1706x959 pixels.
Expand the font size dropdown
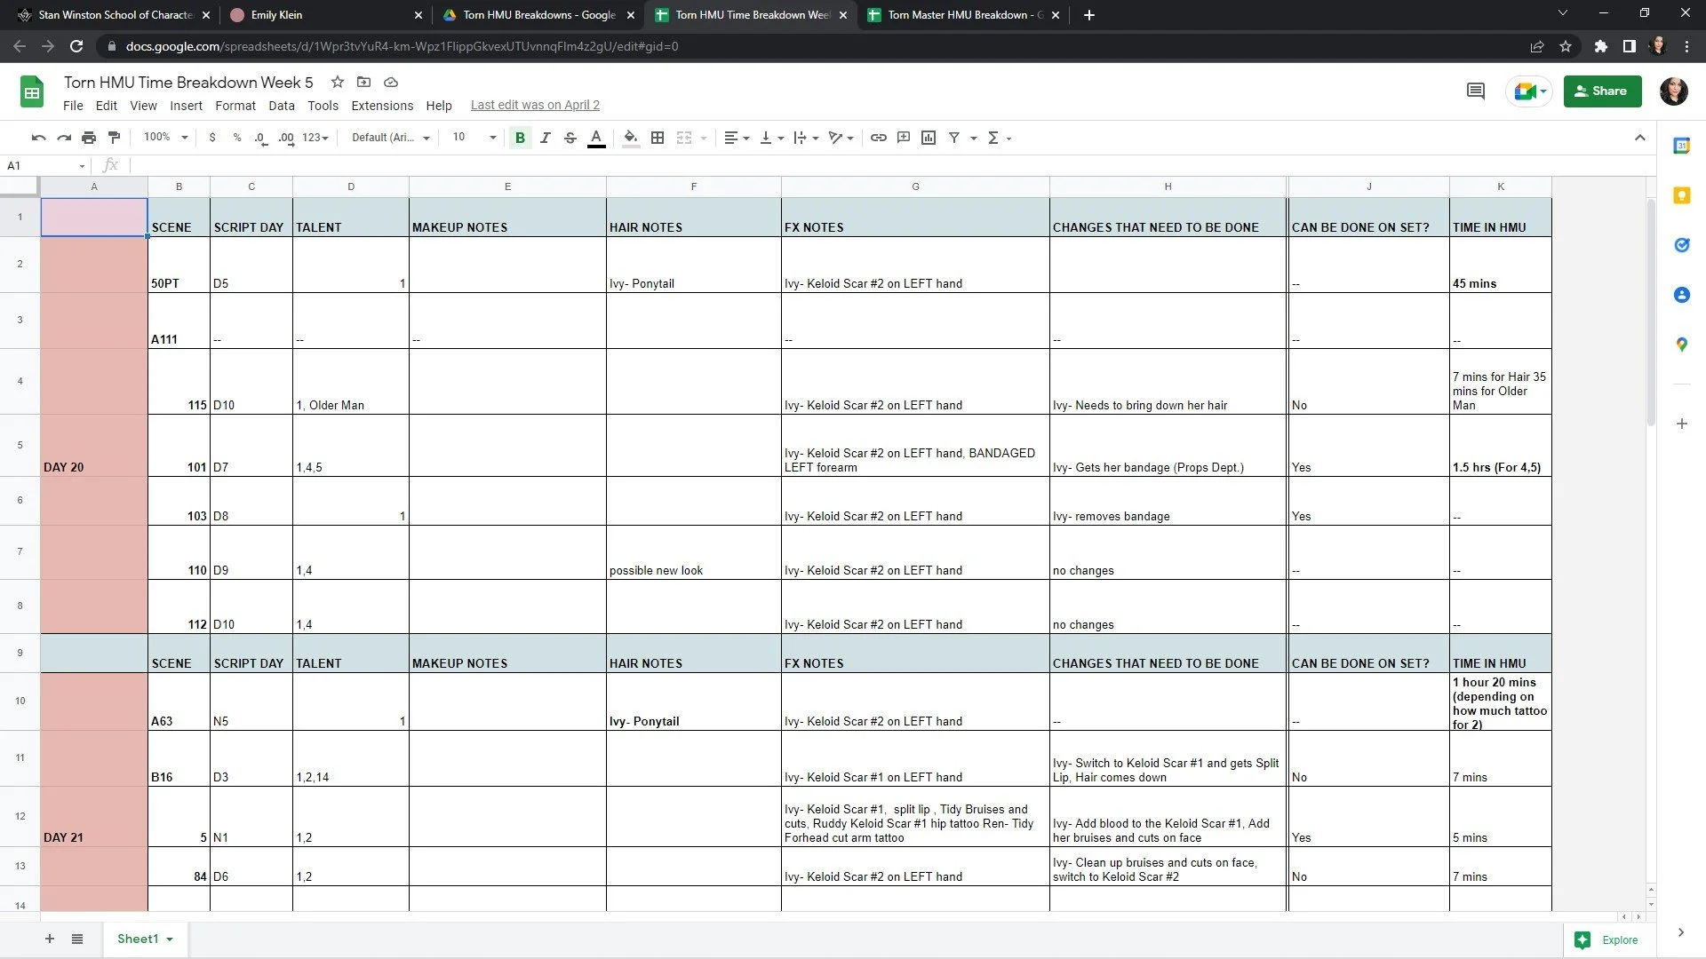pos(492,138)
